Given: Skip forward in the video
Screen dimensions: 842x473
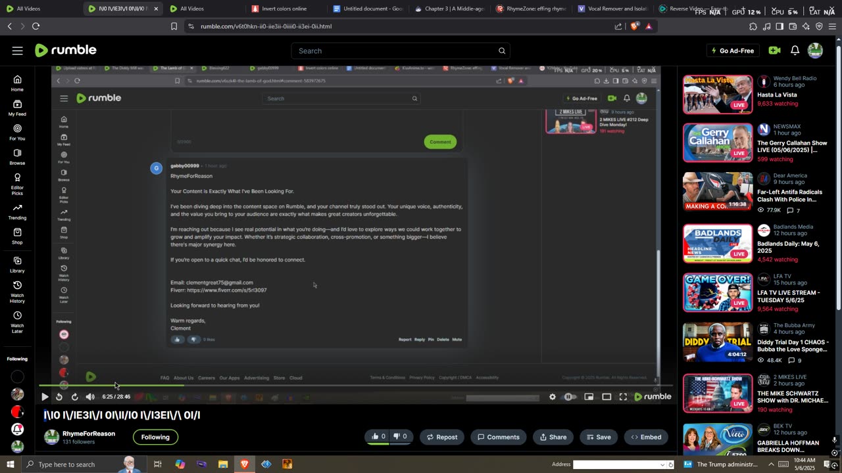Looking at the screenshot, I should 74,397.
